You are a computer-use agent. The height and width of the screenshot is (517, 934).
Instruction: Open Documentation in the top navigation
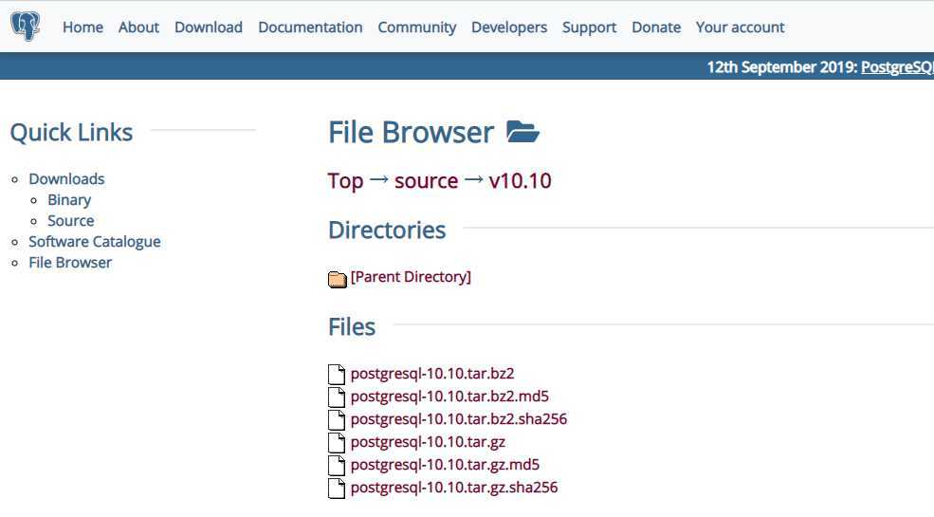[310, 28]
